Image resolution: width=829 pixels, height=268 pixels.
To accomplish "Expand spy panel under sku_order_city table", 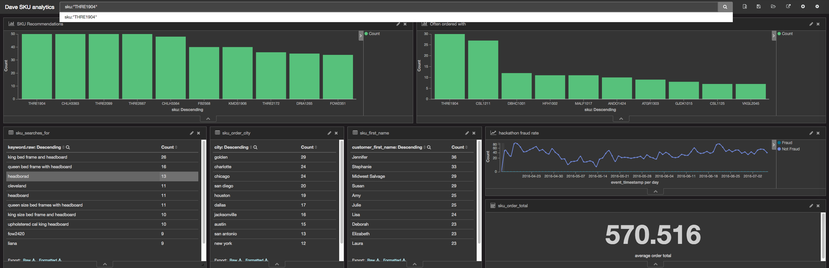I will click(277, 264).
